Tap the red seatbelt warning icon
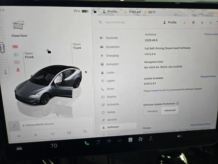This screenshot has width=218, height=164. point(18,70)
